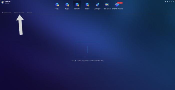Minimize the DVDFab window

169,2
